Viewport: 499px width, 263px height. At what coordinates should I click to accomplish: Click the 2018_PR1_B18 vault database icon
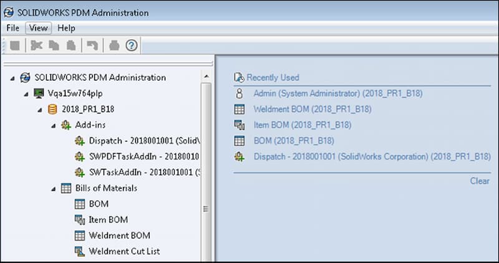(52, 109)
